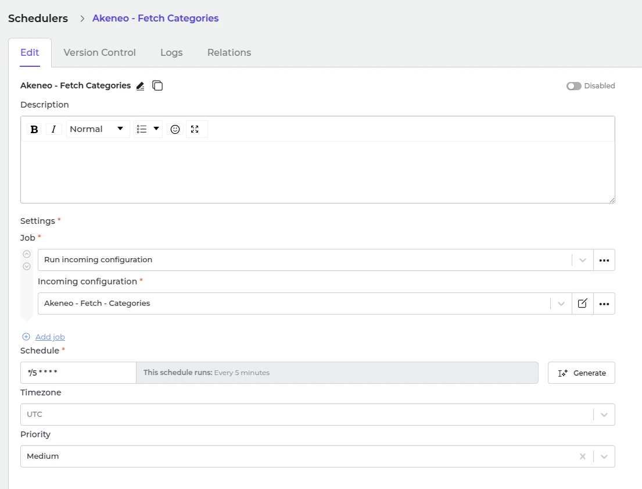The width and height of the screenshot is (642, 489).
Task: Toggle italic formatting in description editor
Action: click(x=53, y=129)
